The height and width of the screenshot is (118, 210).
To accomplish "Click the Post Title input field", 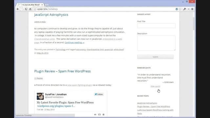I will coord(156,26).
